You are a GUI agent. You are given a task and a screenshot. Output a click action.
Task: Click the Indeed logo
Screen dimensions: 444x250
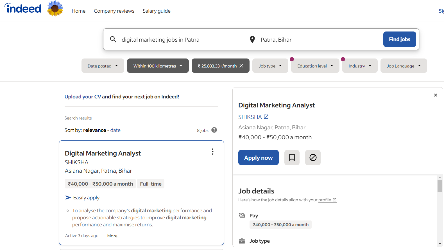coord(23,8)
